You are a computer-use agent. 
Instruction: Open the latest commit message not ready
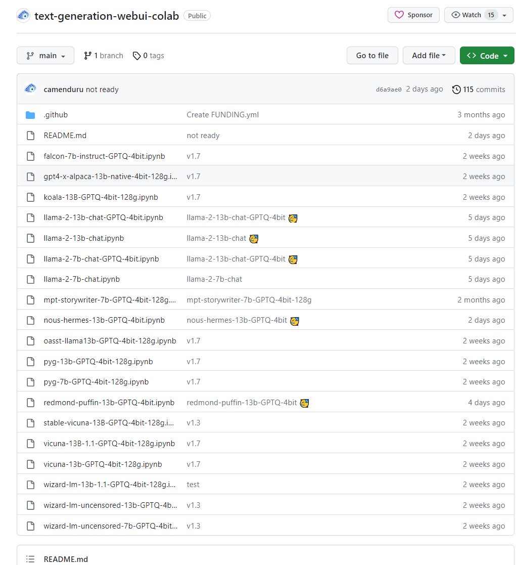coord(102,90)
